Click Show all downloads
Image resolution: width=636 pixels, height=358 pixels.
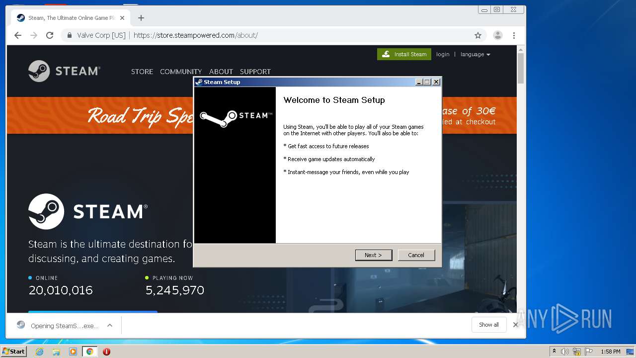489,325
